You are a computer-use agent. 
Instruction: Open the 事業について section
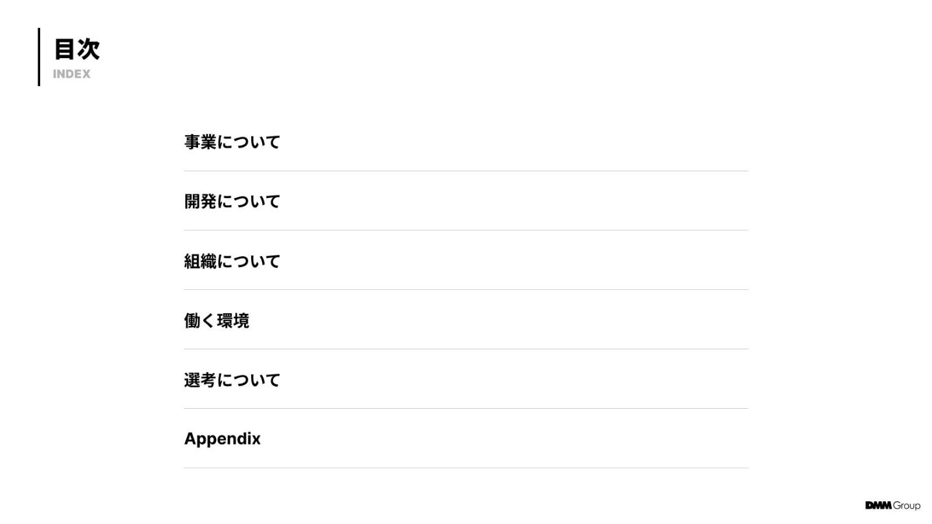click(x=232, y=142)
